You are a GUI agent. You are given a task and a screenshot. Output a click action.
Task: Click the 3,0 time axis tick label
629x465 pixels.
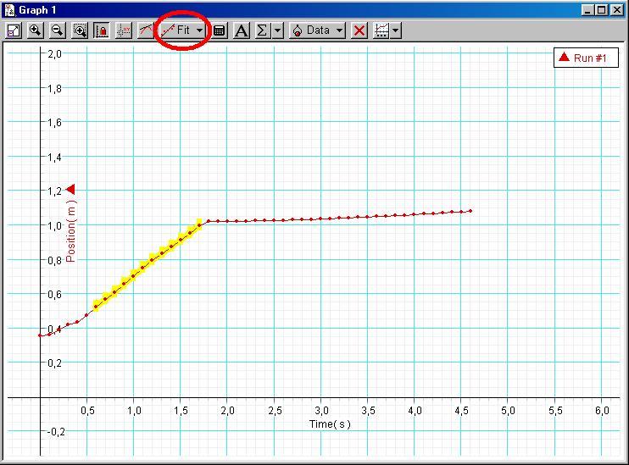[x=321, y=411]
